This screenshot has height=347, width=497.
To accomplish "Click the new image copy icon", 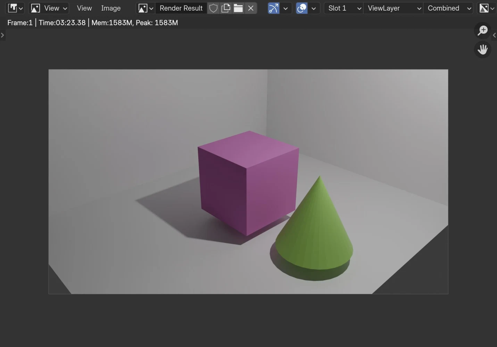I will click(226, 8).
